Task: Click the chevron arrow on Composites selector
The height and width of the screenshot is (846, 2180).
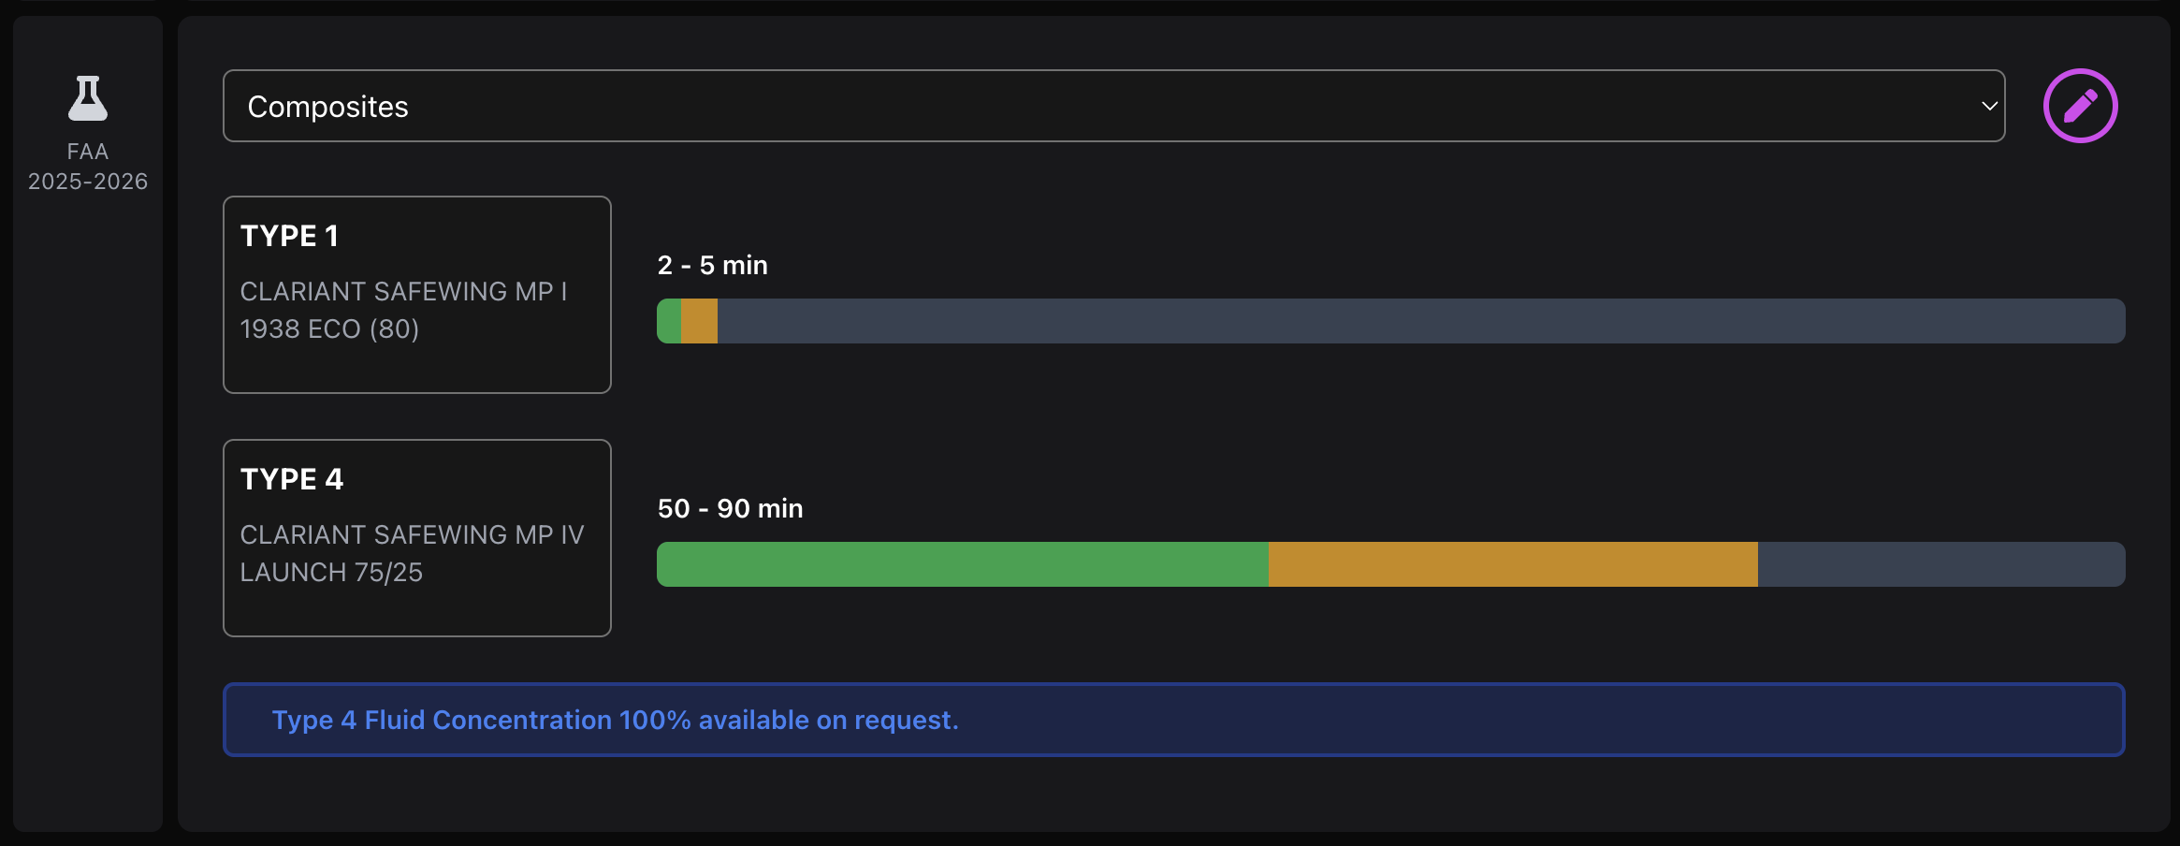Action: [x=1989, y=106]
